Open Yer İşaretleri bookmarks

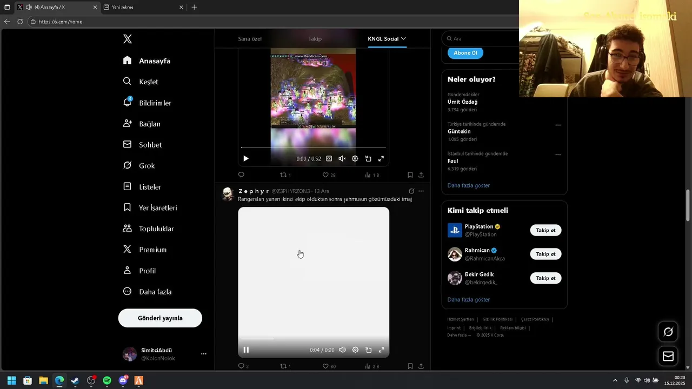point(150,207)
